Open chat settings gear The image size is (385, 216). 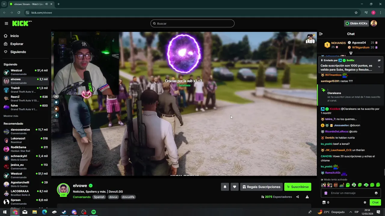365,202
